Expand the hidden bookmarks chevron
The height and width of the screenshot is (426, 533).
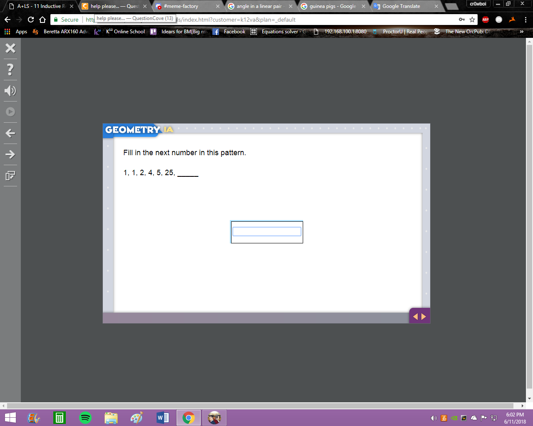[521, 32]
